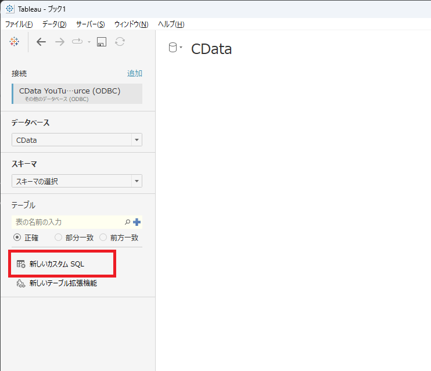The image size is (431, 371).
Task: Click the 接続 section heading
Action: (19, 73)
